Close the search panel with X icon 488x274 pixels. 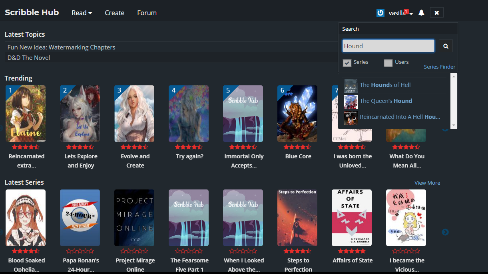436,13
